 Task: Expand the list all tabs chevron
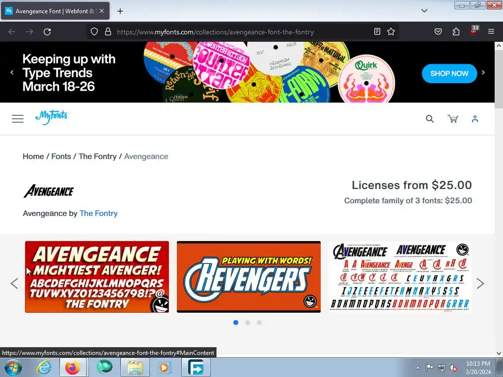coord(424,11)
